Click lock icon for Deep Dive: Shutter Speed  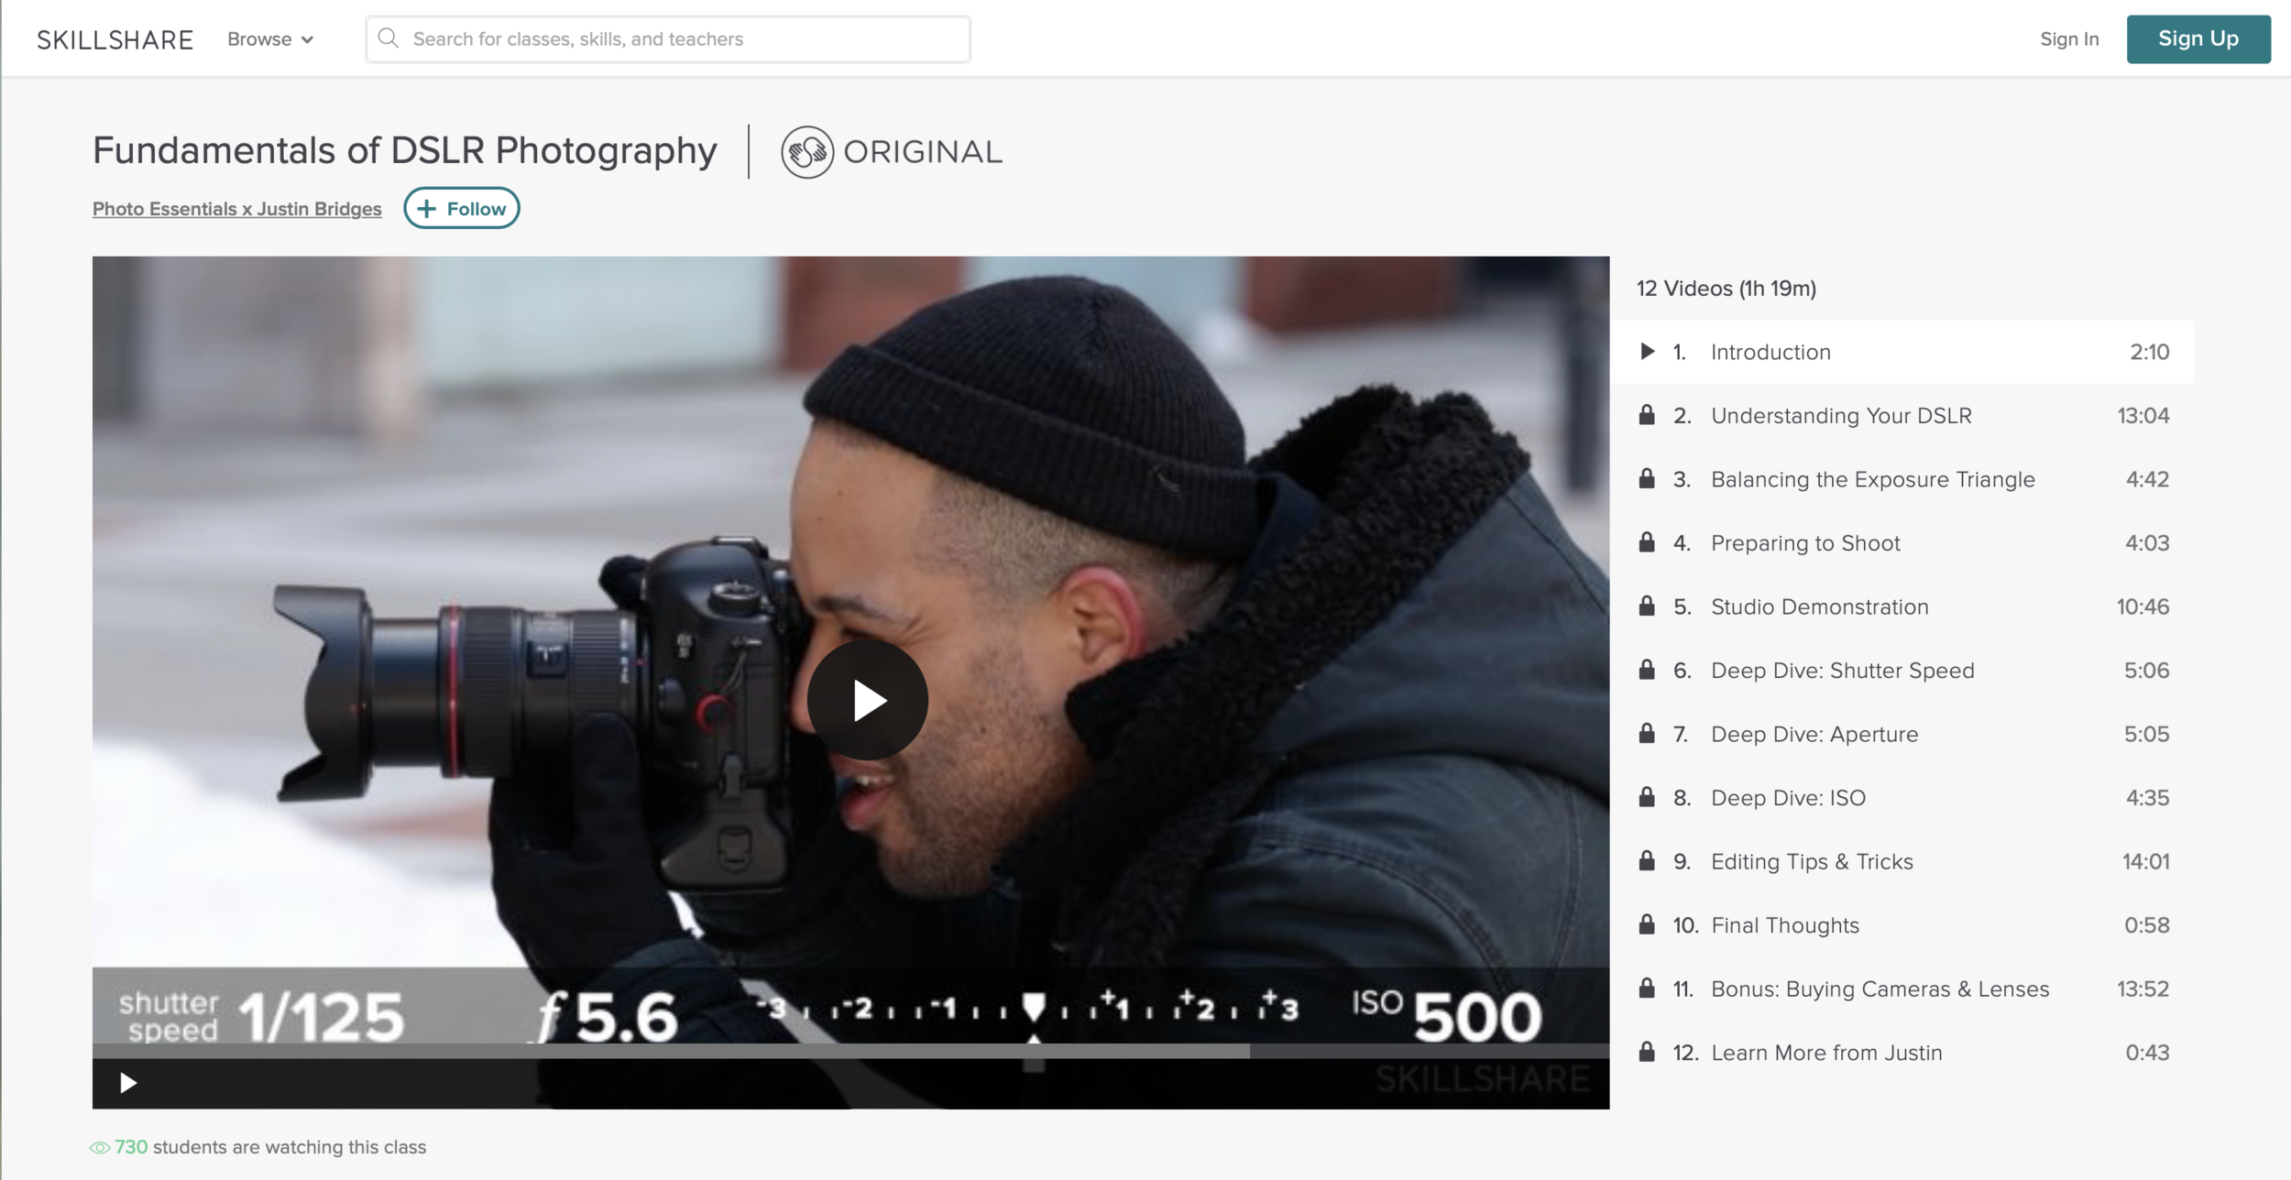[x=1647, y=670]
